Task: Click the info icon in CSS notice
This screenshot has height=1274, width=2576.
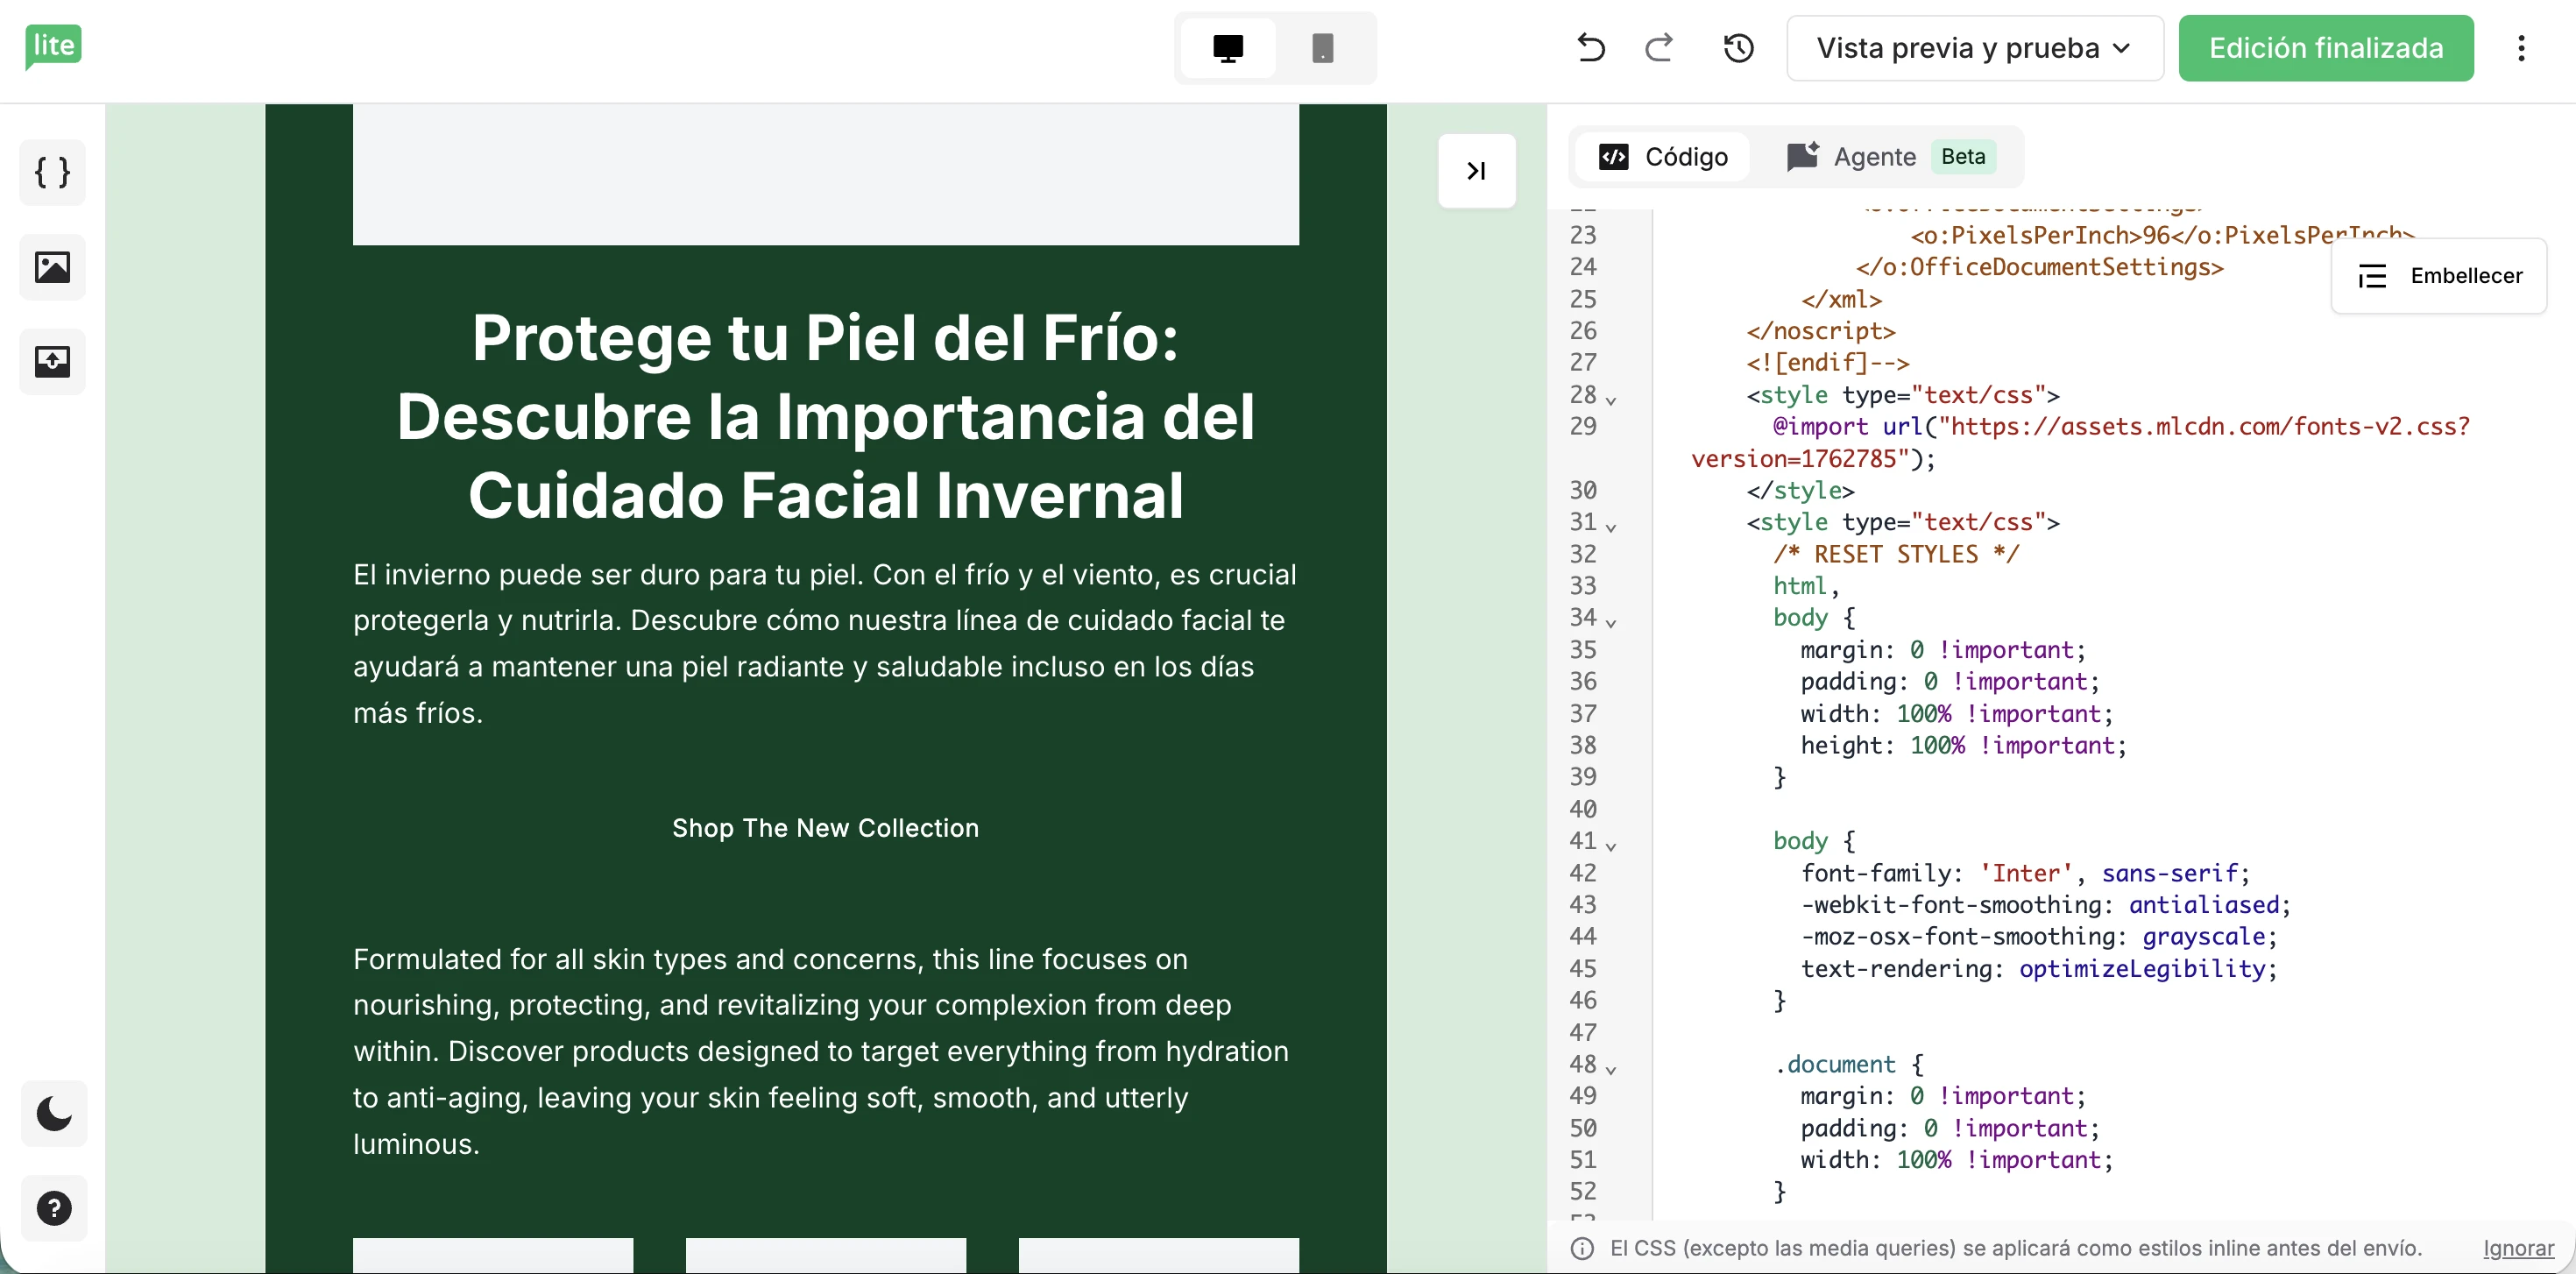Action: [x=1581, y=1247]
